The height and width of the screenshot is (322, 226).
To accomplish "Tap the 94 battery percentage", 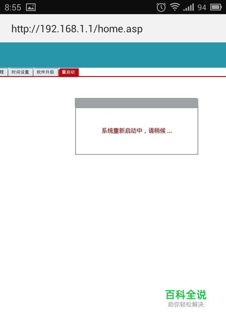I will click(x=202, y=8).
